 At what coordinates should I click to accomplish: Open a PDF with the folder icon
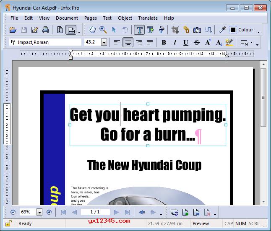(x=13, y=30)
